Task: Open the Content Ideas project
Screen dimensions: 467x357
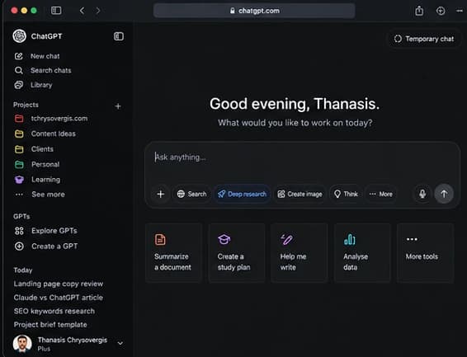Action: click(x=54, y=134)
